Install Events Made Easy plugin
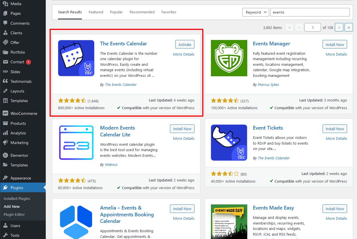This screenshot has height=239, width=357. pyautogui.click(x=335, y=209)
